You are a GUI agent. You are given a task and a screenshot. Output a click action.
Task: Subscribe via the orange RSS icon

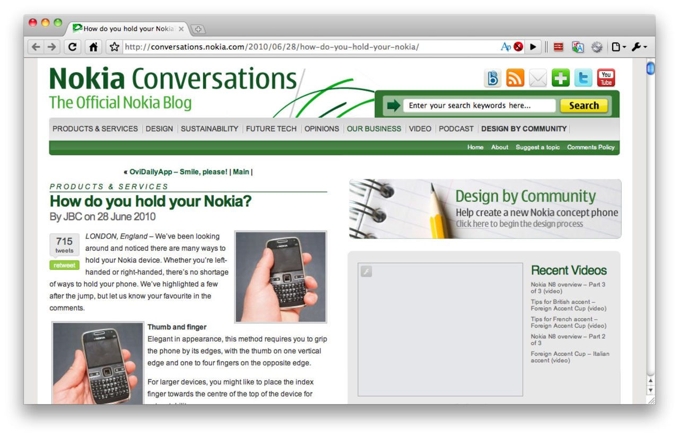(515, 78)
